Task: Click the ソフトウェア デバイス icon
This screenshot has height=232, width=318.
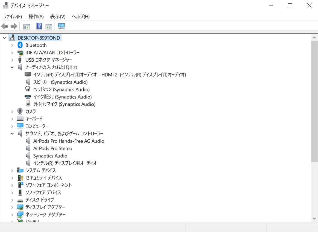Action: coord(20,192)
